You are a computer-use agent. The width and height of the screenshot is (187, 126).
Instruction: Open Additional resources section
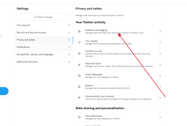[43, 62]
